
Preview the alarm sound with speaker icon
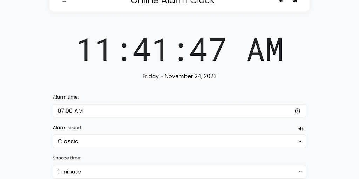301,129
